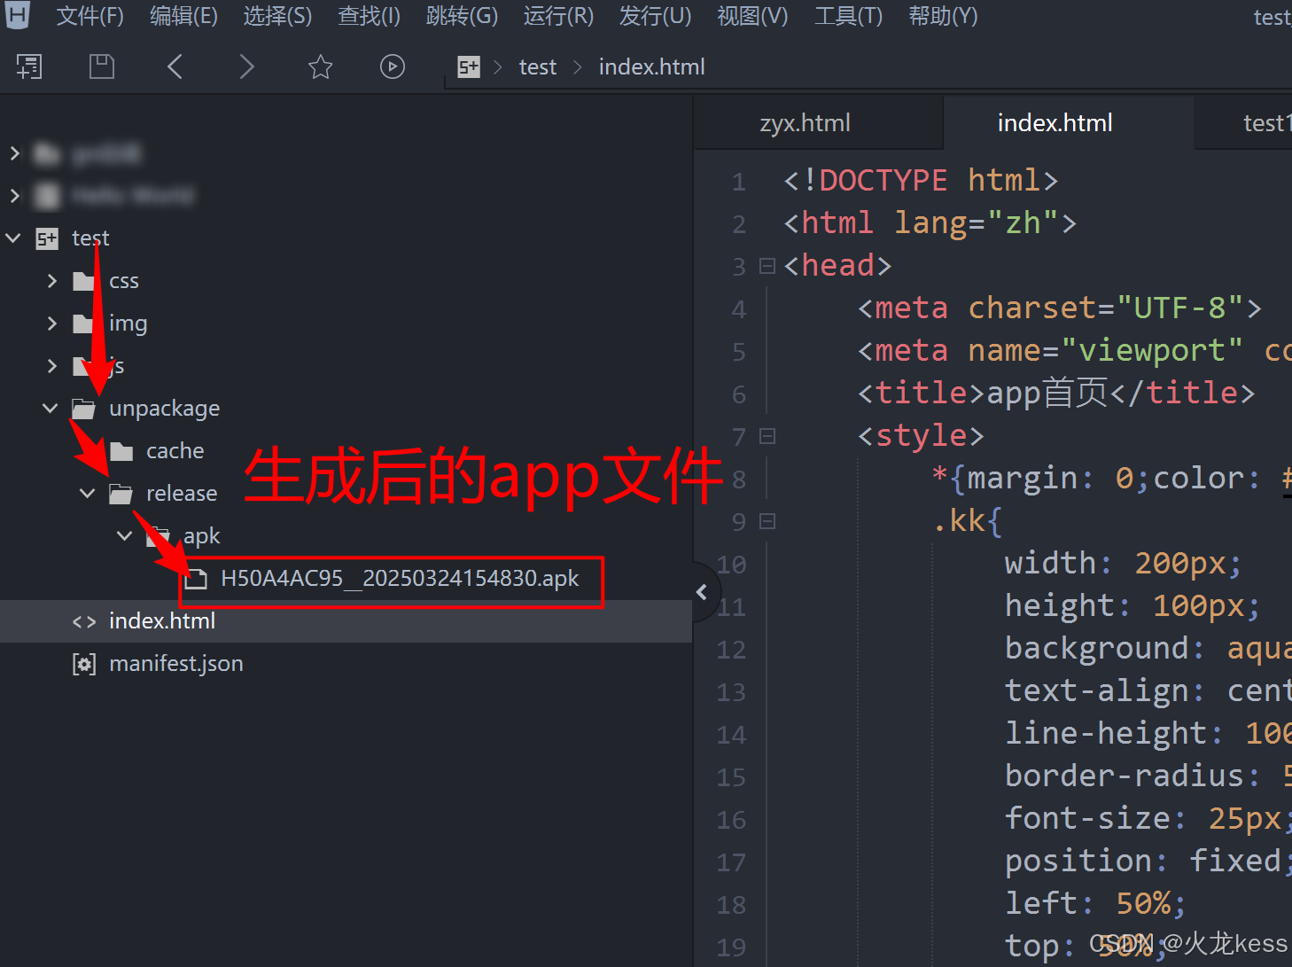Expand the js folder
Image resolution: width=1292 pixels, height=967 pixels.
coord(51,366)
